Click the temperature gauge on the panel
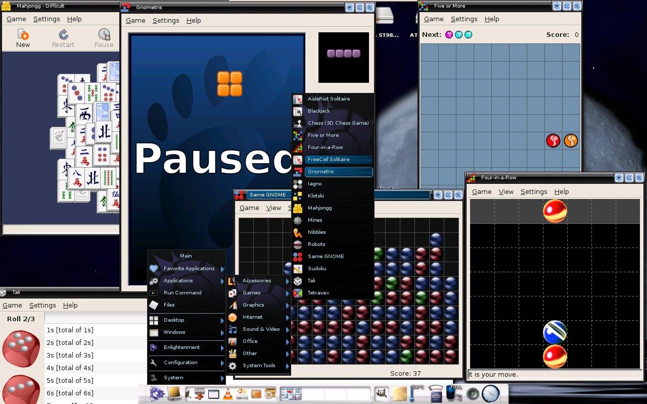Screen dimensions: 647x404 pyautogui.click(x=415, y=393)
